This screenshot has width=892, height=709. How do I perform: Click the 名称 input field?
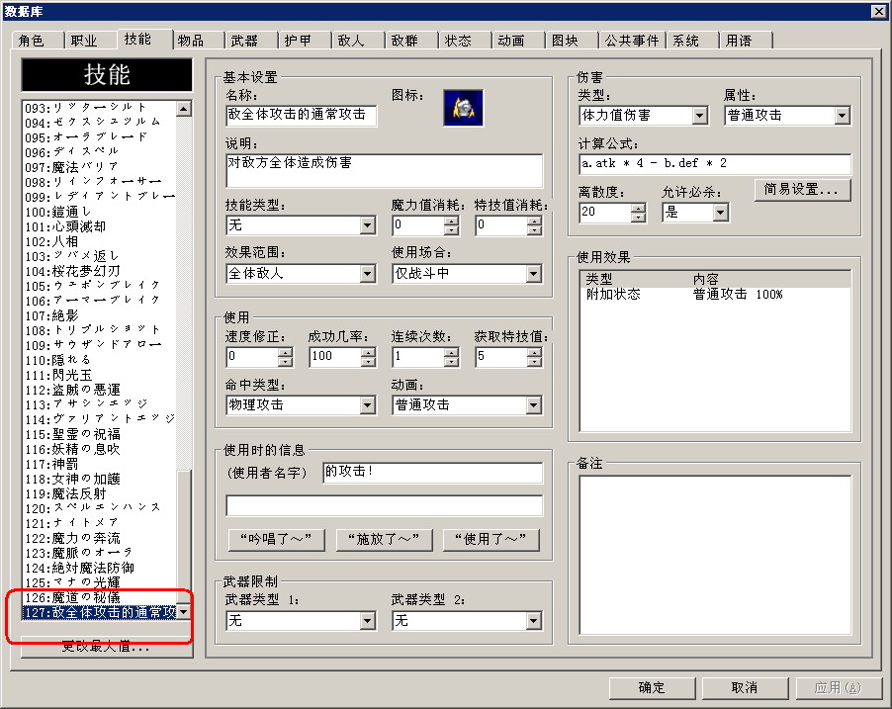coord(301,115)
